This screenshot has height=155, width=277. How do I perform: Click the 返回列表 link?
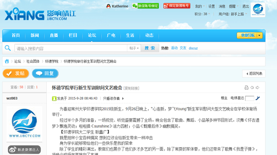tap(254, 73)
